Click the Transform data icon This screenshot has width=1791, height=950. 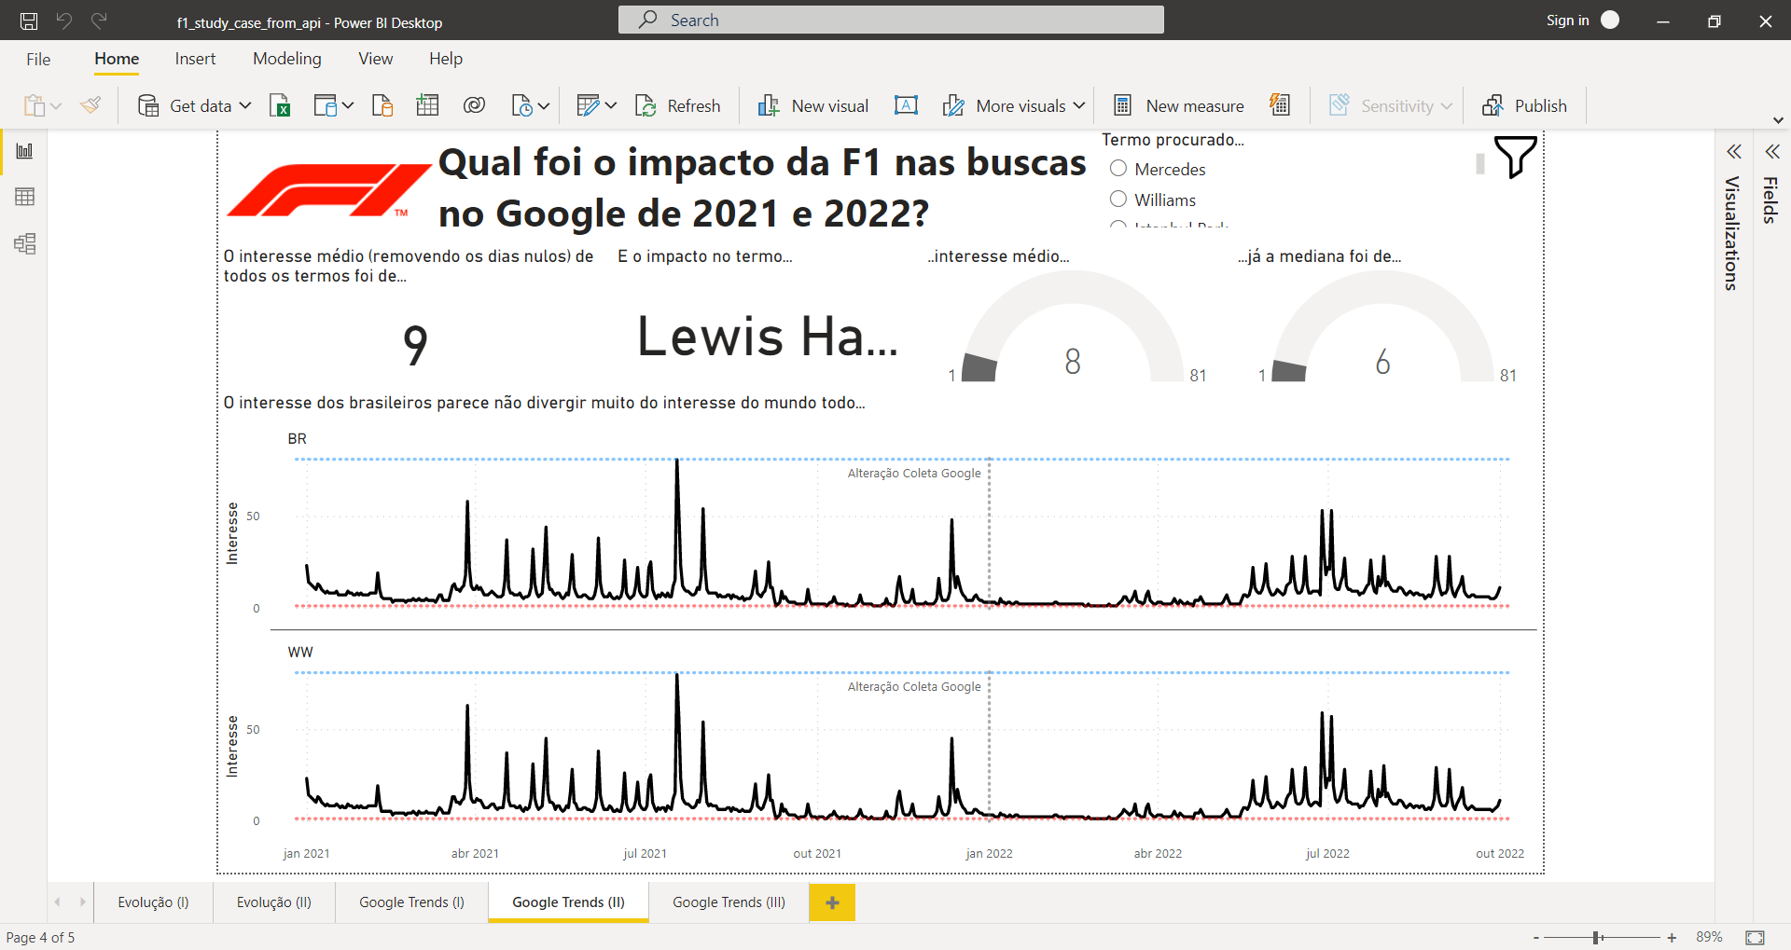[x=588, y=105]
